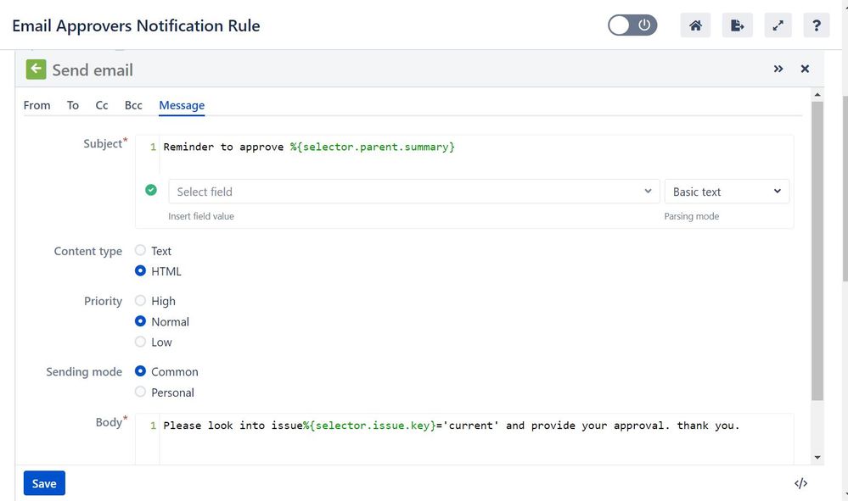Click inside the Subject text editor
Image resolution: width=848 pixels, height=501 pixels.
point(476,154)
